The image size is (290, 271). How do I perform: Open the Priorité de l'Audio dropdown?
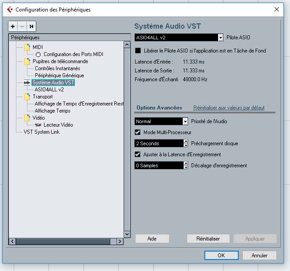(185, 121)
